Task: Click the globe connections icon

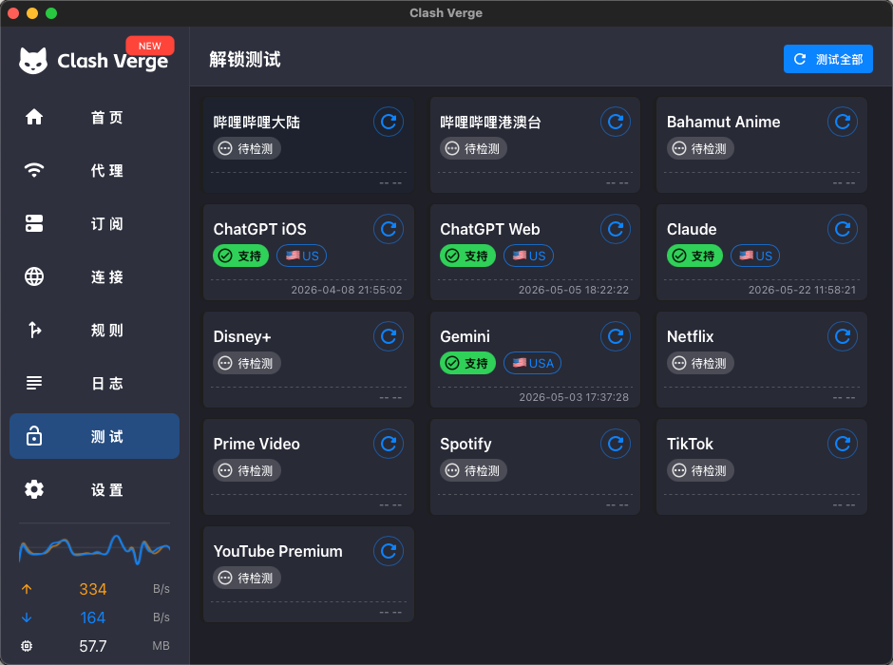Action: 34,276
